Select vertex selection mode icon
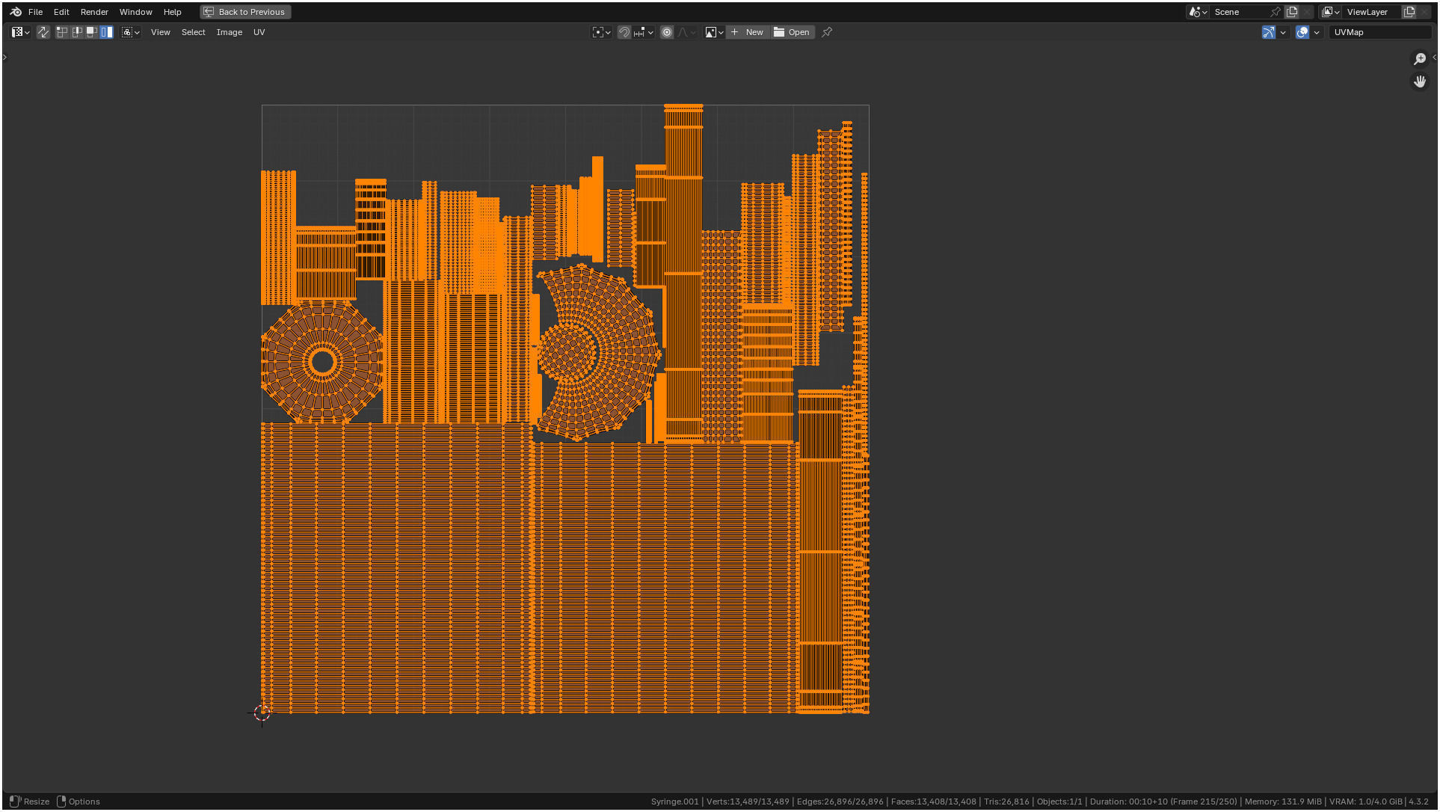Screen dimensions: 1440x812 coord(62,32)
